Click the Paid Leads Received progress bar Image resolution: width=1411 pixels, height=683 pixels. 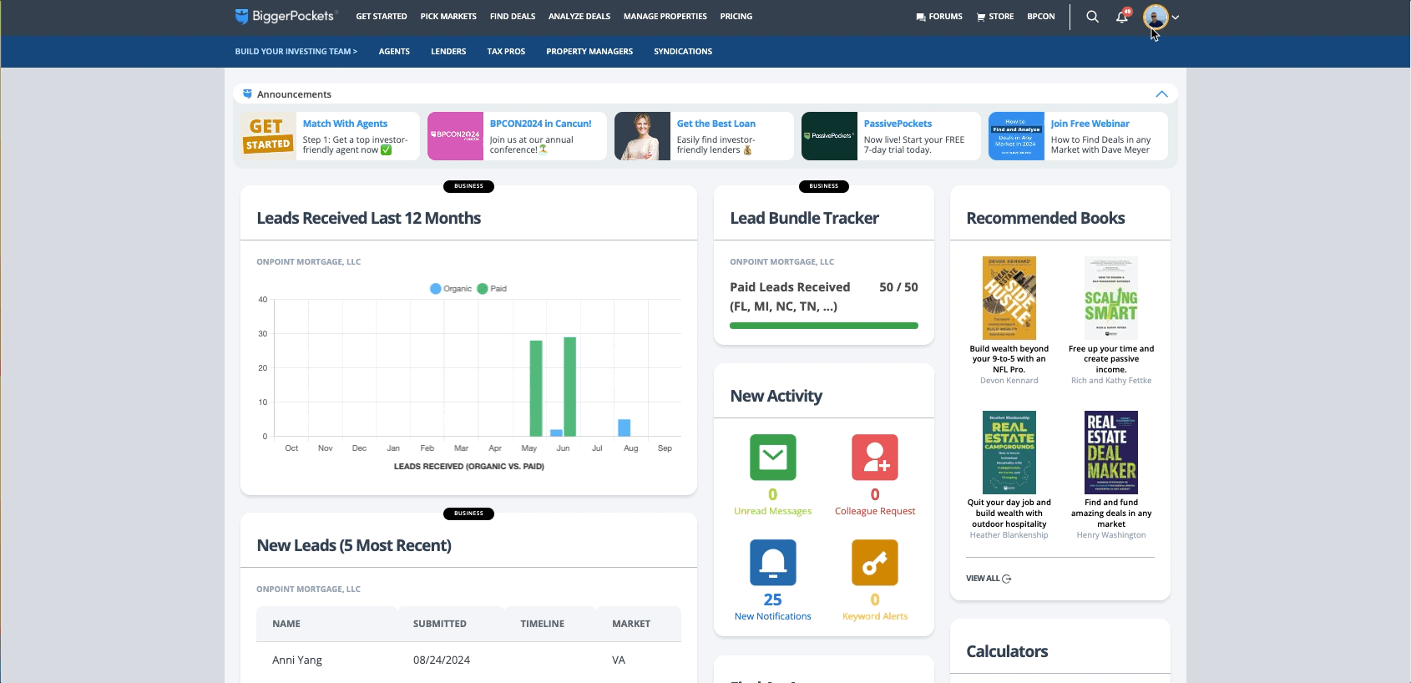tap(823, 326)
